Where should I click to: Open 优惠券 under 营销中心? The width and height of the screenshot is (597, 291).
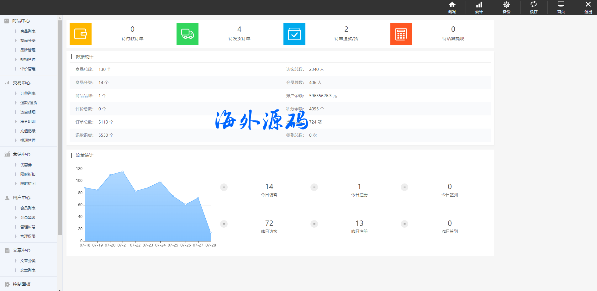click(26, 165)
